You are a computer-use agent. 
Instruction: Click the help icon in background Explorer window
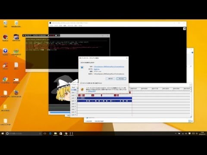pos(192,53)
